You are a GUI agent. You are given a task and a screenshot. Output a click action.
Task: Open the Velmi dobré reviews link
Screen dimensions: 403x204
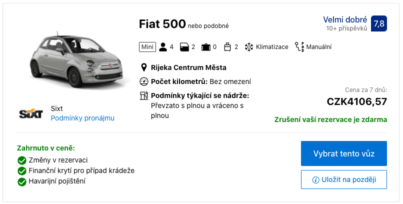tap(345, 20)
